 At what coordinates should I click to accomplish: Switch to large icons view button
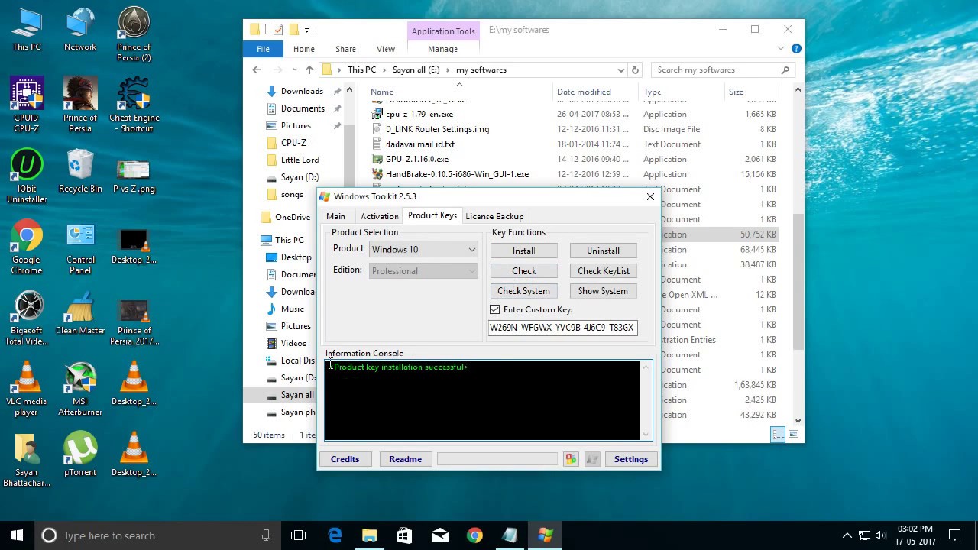click(793, 435)
